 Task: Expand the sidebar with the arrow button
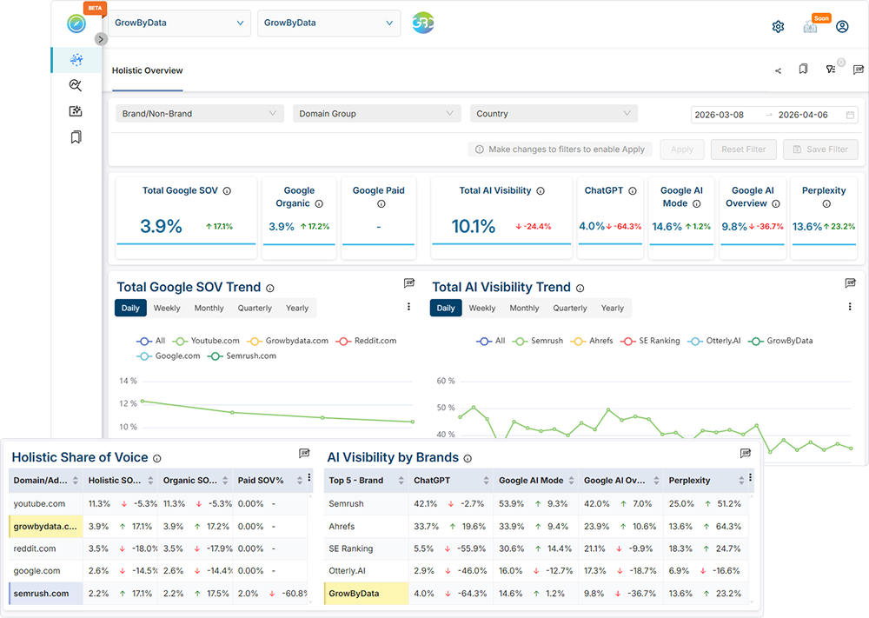click(101, 39)
